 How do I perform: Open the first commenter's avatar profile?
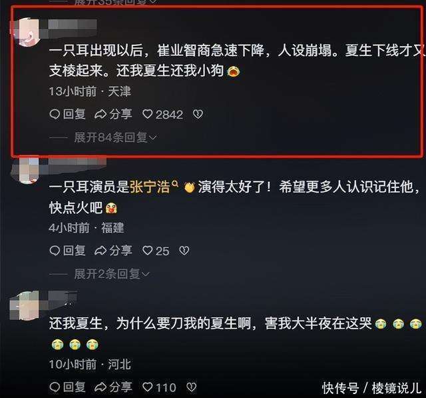(27, 32)
